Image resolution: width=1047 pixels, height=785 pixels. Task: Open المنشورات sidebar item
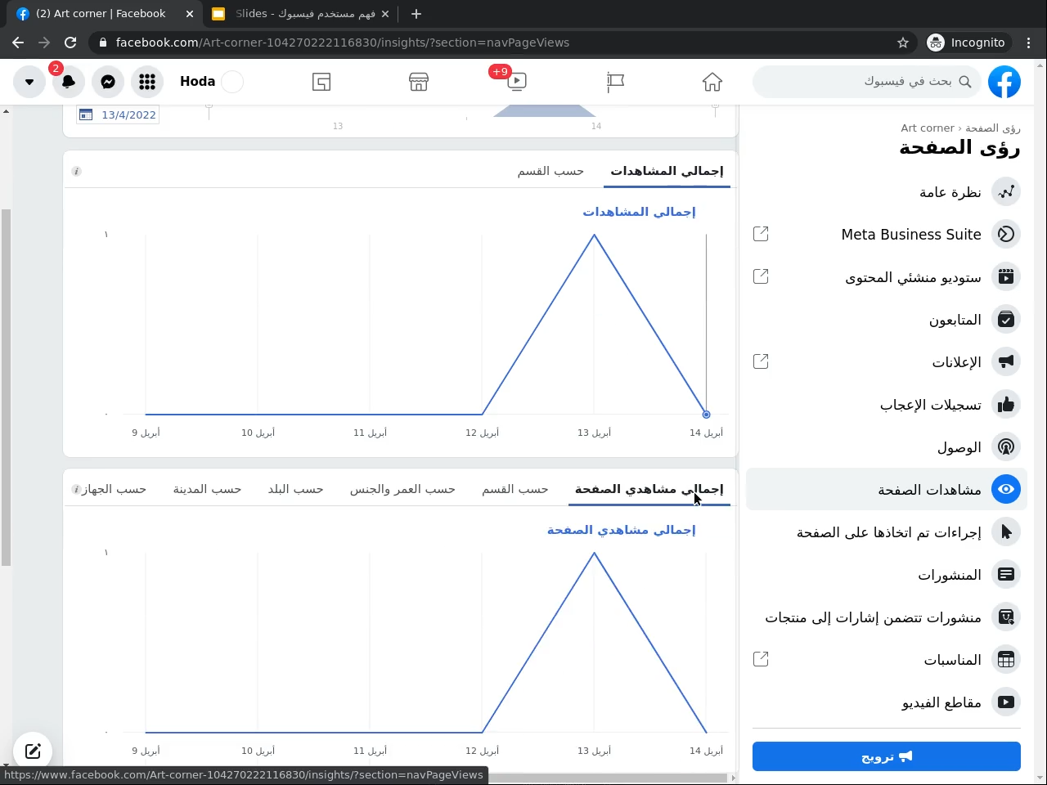tap(887, 575)
